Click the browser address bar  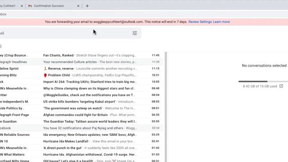pos(144,14)
